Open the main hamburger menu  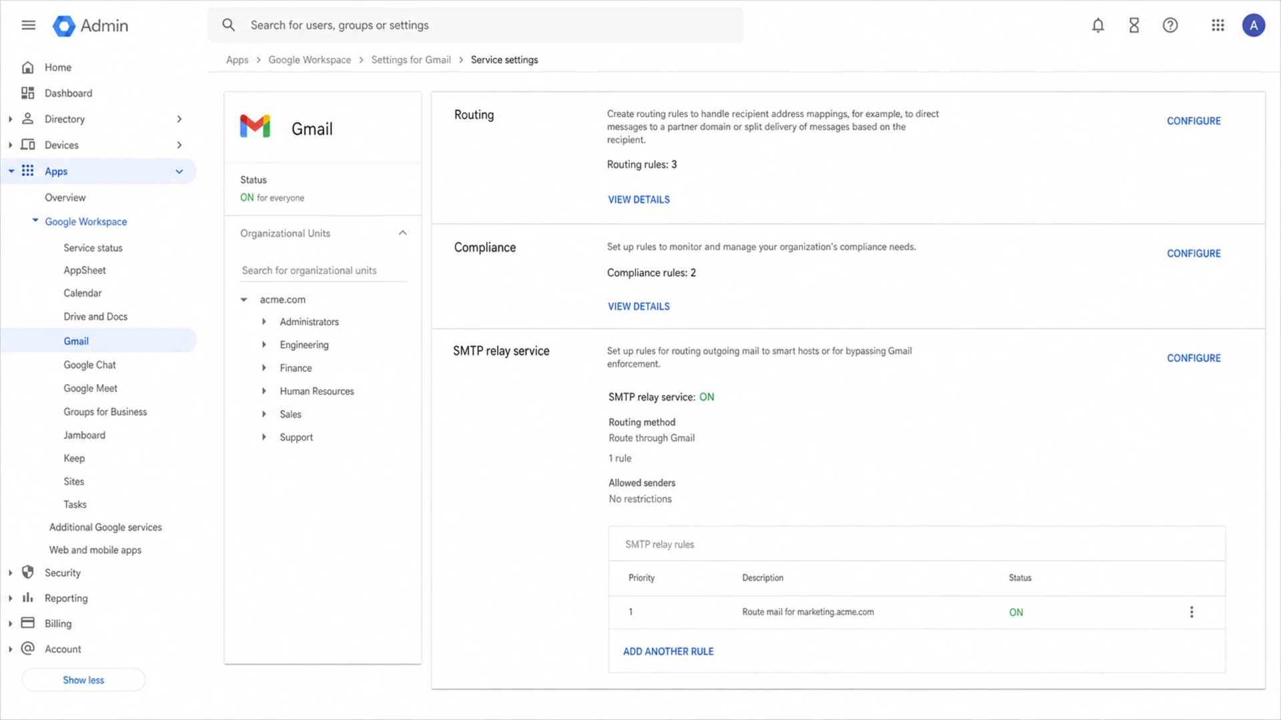pos(28,25)
